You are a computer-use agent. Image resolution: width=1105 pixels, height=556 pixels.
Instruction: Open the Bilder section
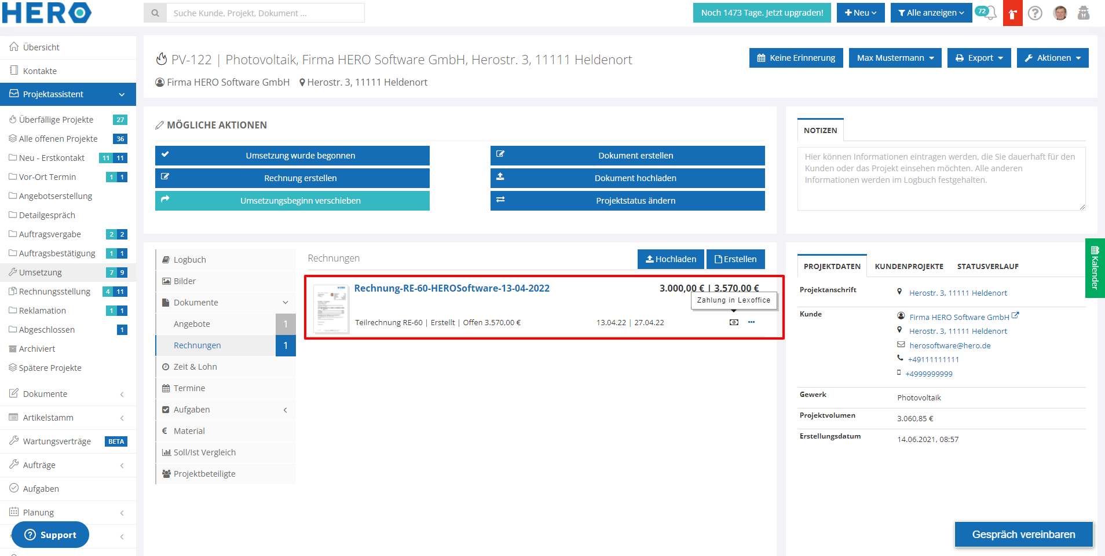pos(226,281)
